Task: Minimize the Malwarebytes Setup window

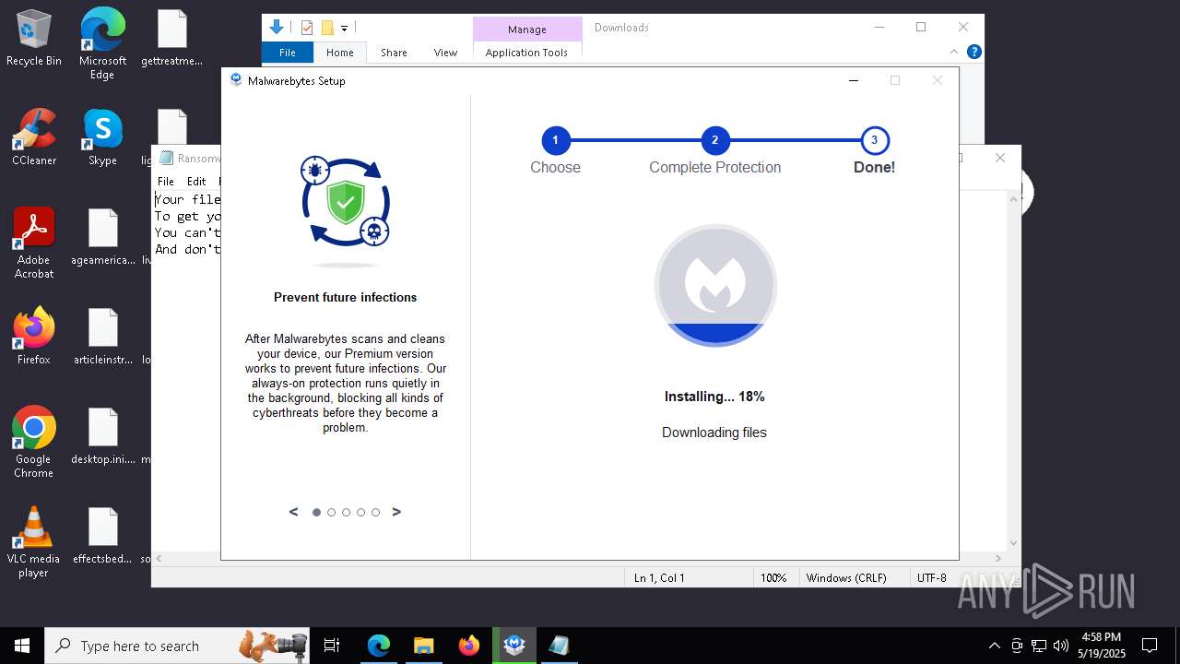Action: 853,81
